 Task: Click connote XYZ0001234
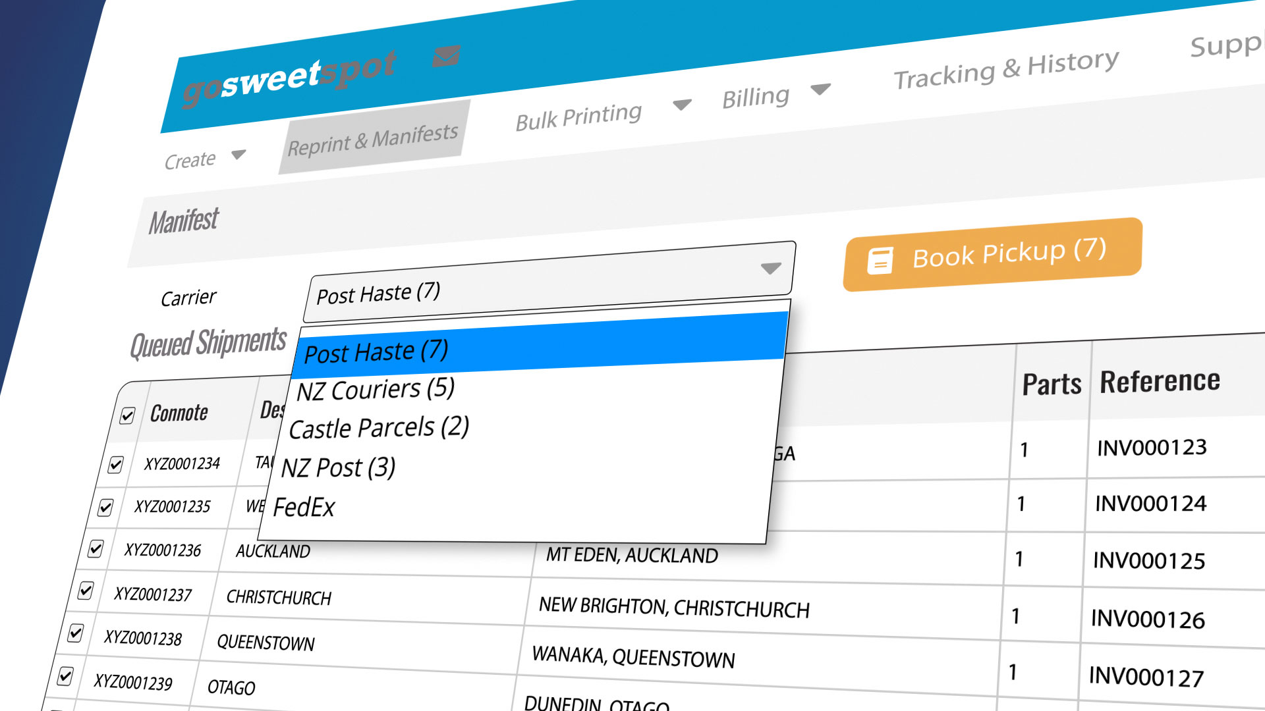pos(182,463)
